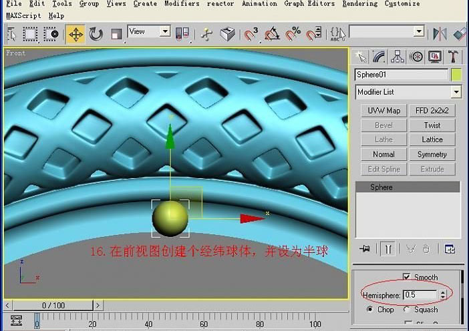
Task: Open the Graph Editors menu
Action: (309, 4)
